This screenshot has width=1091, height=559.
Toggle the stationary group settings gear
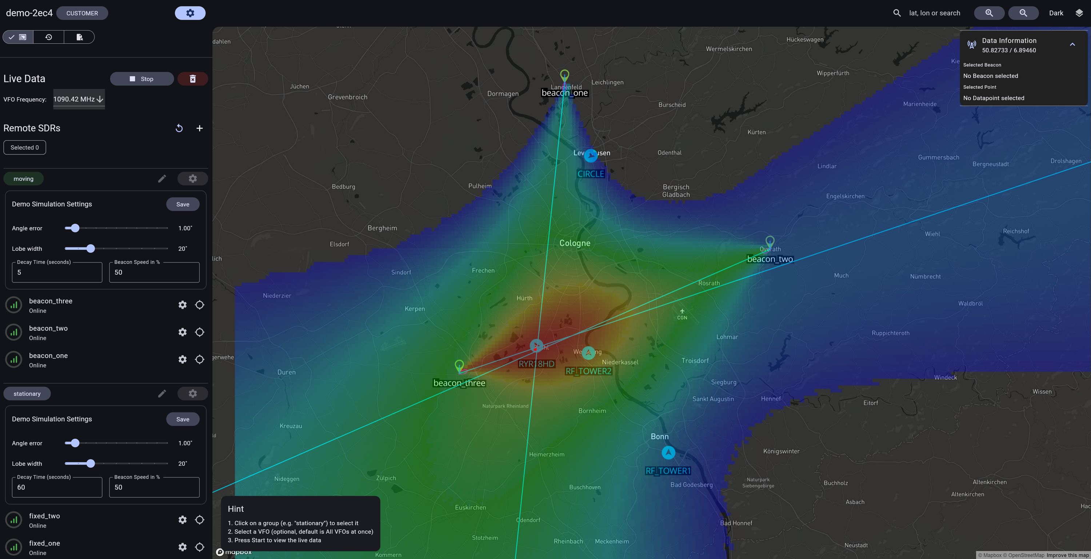pos(193,394)
